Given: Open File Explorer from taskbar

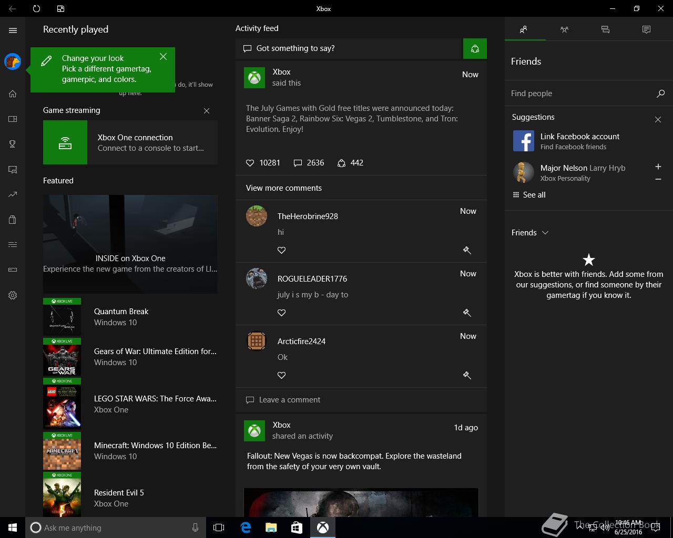Looking at the screenshot, I should click(271, 527).
